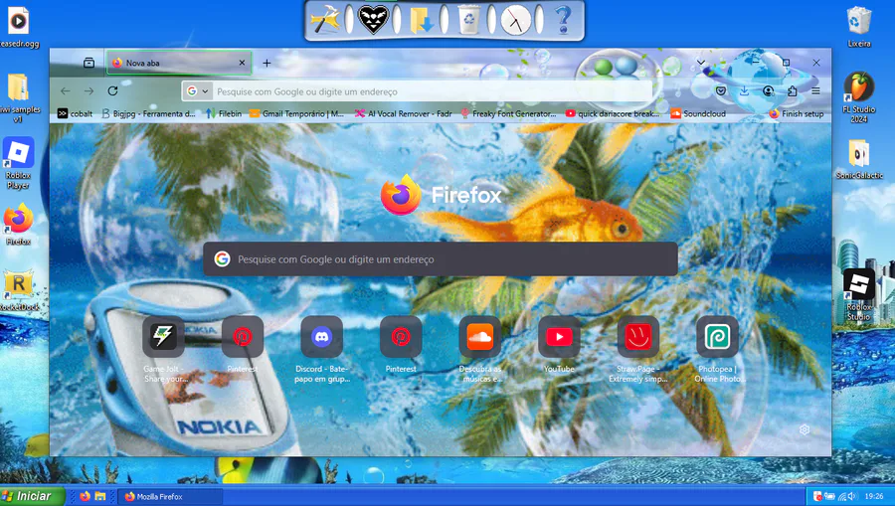Focus the top address bar field

click(417, 91)
